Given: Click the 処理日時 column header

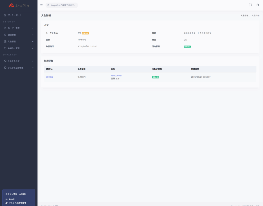Looking at the screenshot, I should pos(195,69).
